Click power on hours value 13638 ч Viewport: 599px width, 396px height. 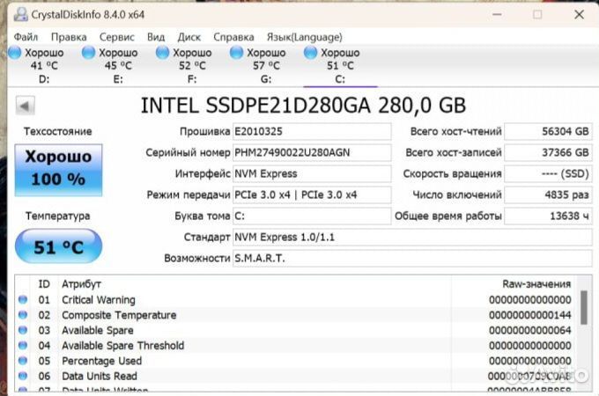coord(548,216)
